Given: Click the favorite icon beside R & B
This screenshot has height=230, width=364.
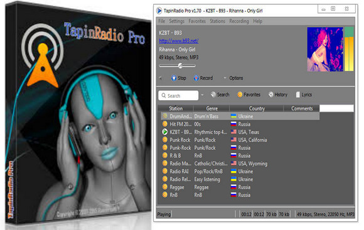Looking at the screenshot, I should click(x=165, y=155).
